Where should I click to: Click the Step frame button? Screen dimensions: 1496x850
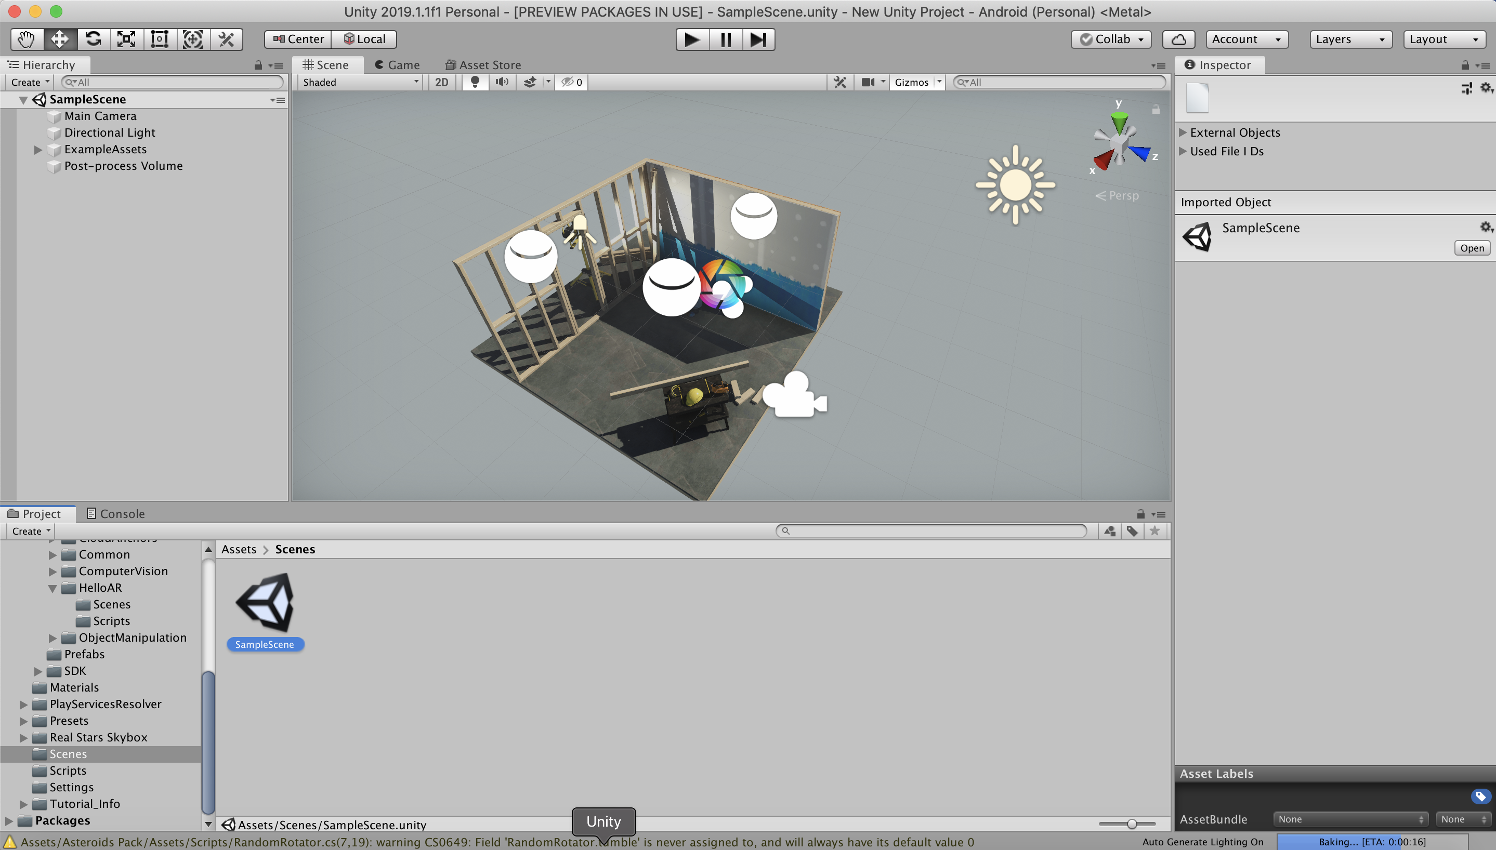tap(758, 39)
